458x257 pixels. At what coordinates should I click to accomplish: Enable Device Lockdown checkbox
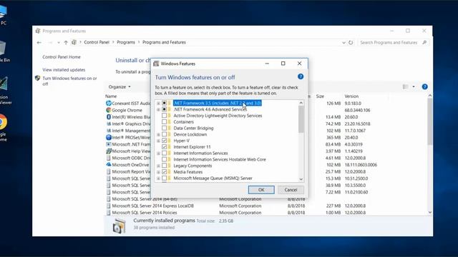tap(164, 134)
